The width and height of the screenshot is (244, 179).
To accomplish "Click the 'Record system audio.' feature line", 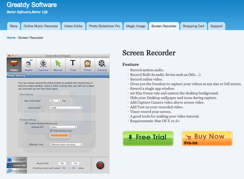I will click(x=147, y=70).
